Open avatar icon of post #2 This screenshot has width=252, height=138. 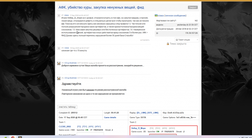(x=59, y=48)
